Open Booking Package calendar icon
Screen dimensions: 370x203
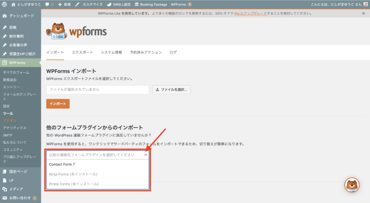coord(136,4)
